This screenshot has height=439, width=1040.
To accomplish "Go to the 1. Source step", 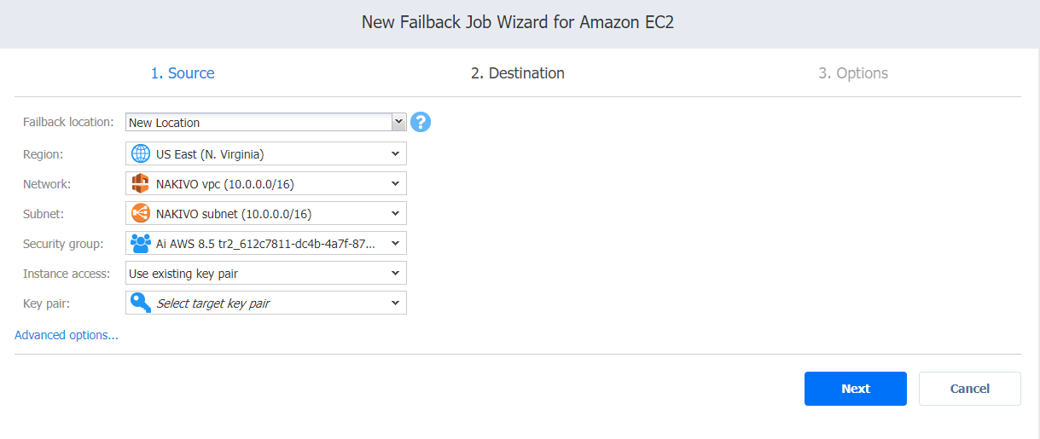I will 183,73.
